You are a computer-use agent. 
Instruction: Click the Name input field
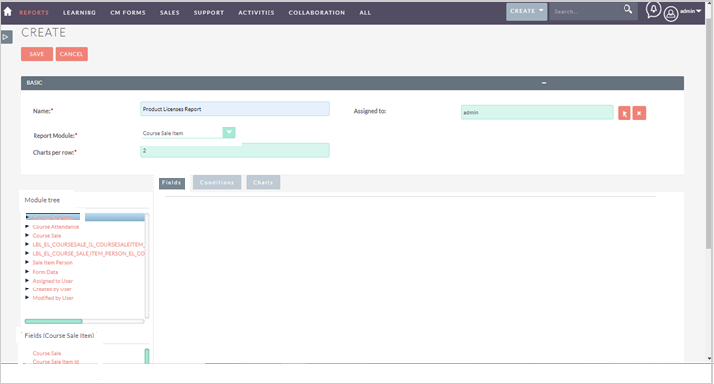pos(235,109)
